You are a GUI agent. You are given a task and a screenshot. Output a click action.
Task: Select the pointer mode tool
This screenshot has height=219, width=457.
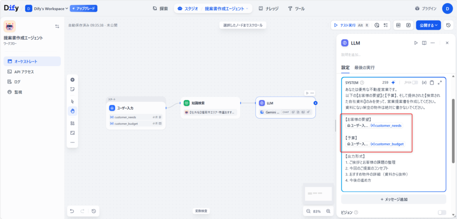(x=72, y=101)
